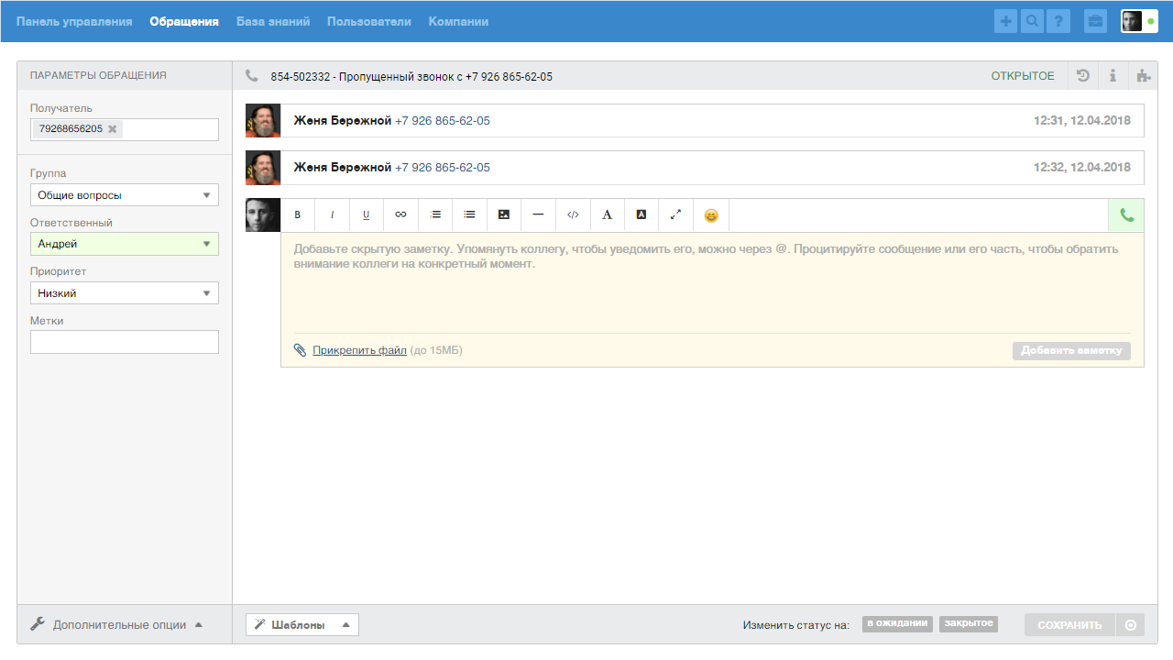1173x660 pixels.
Task: Expand the Приоритет dropdown
Action: [x=124, y=292]
